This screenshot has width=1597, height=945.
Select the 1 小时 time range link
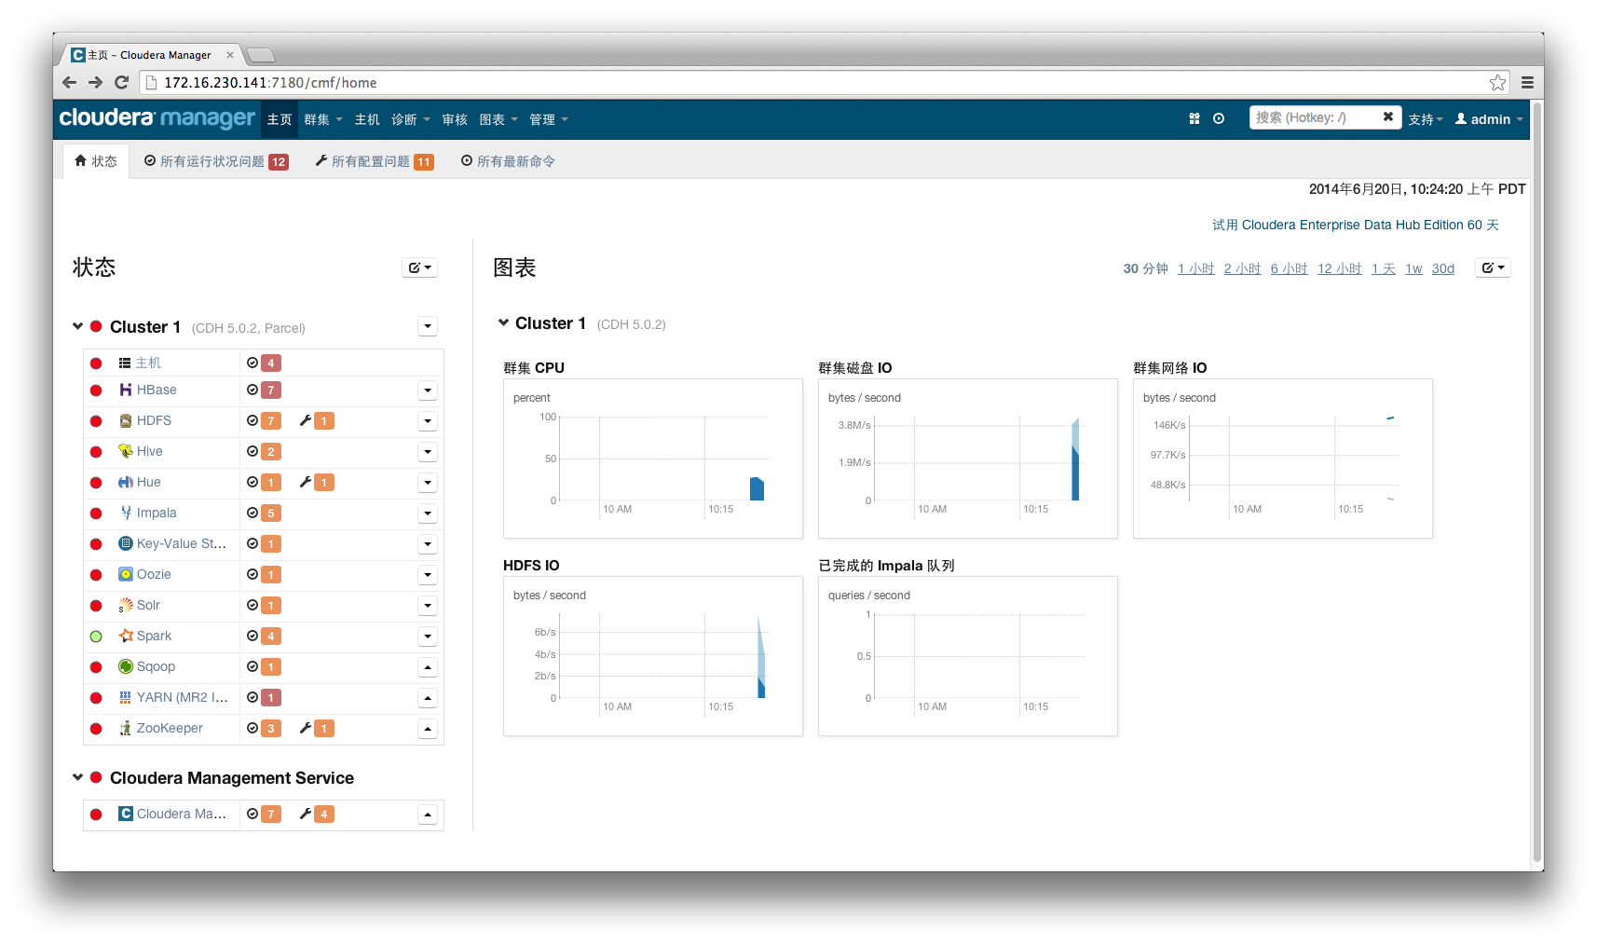[x=1195, y=268]
